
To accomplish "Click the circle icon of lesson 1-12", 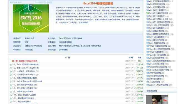I will 11,102.
